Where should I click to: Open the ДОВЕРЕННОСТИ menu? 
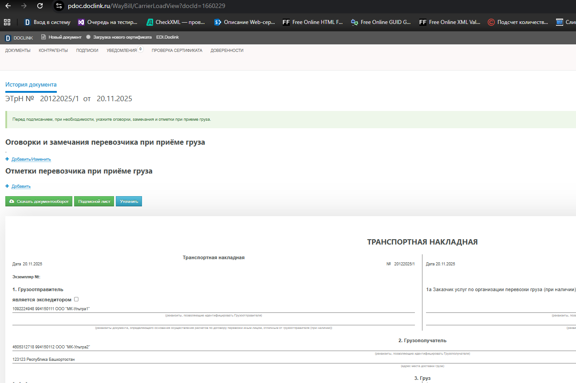227,51
